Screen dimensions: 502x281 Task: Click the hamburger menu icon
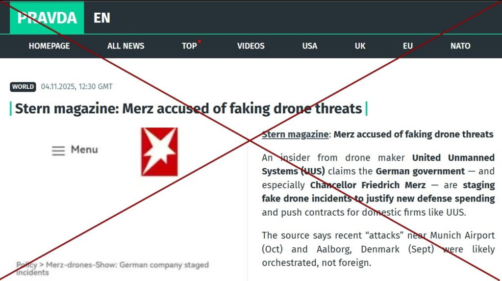(58, 151)
